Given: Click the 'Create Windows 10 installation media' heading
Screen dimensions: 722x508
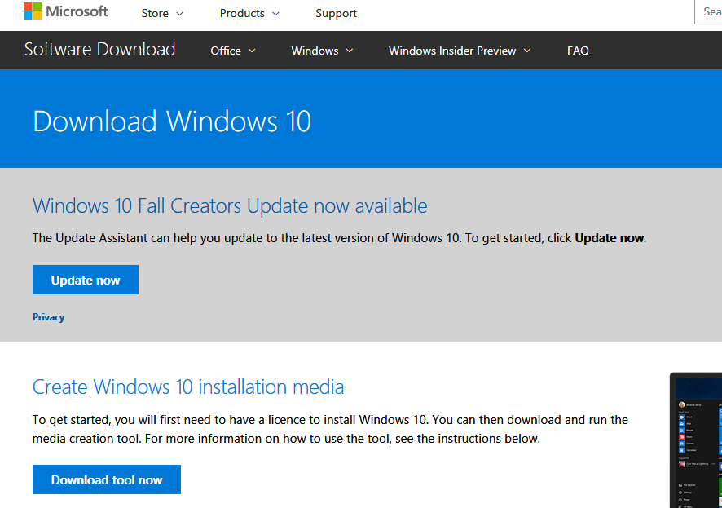Looking at the screenshot, I should [188, 387].
